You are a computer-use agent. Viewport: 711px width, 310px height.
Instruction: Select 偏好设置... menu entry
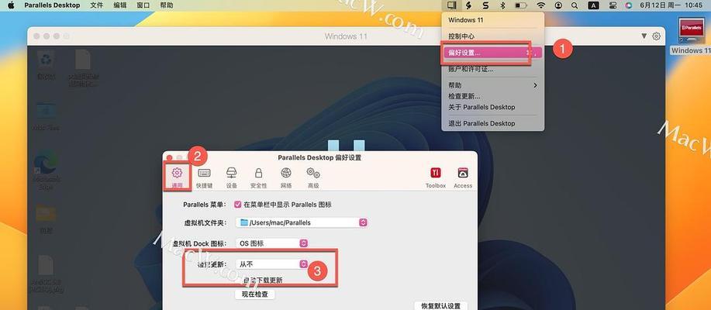493,53
